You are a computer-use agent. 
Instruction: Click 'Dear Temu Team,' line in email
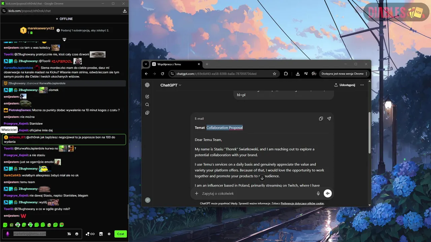(208, 140)
